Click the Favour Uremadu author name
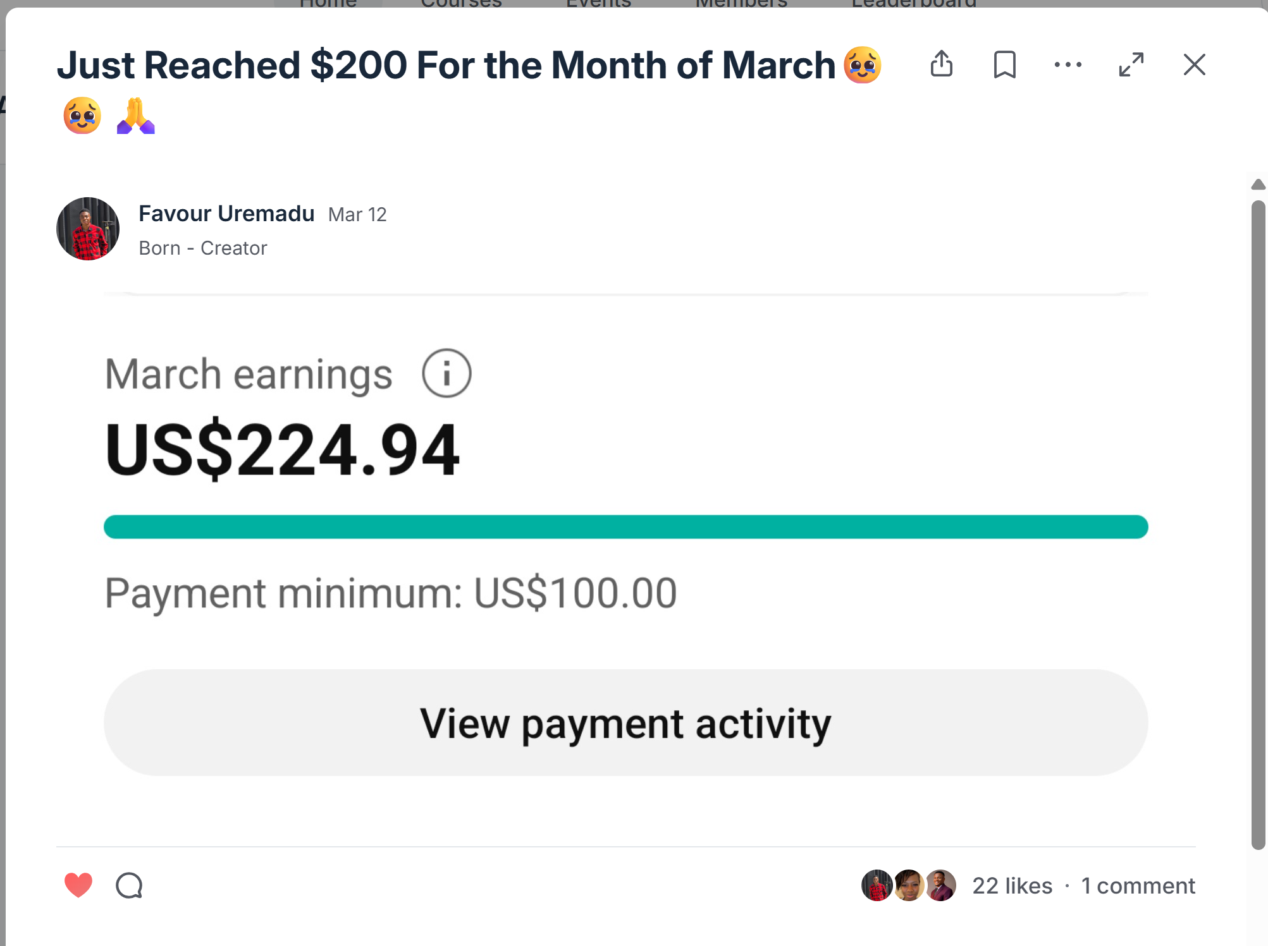The height and width of the screenshot is (946, 1268). point(226,214)
